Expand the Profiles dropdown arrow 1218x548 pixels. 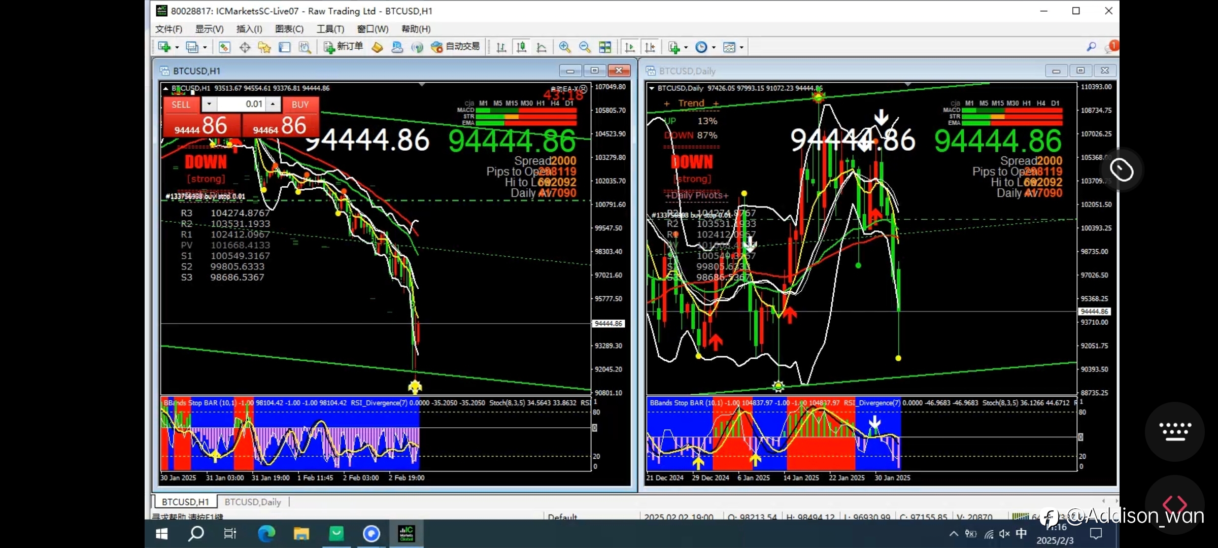(x=205, y=47)
